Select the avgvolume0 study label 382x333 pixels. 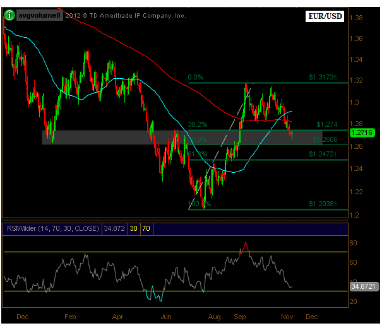(x=40, y=15)
